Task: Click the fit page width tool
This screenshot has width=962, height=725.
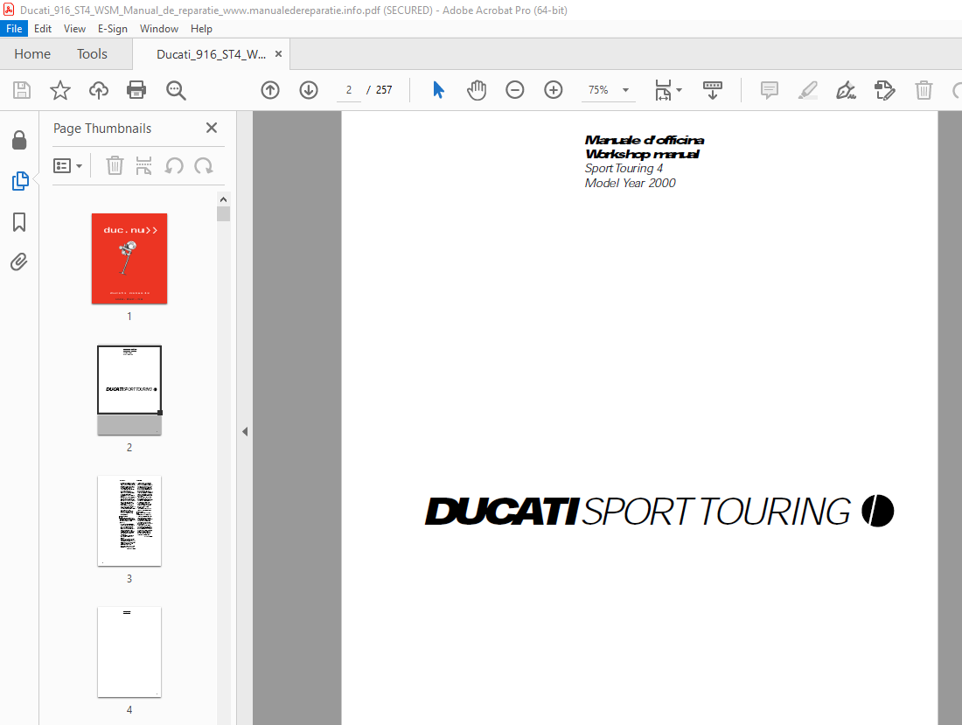Action: tap(663, 90)
